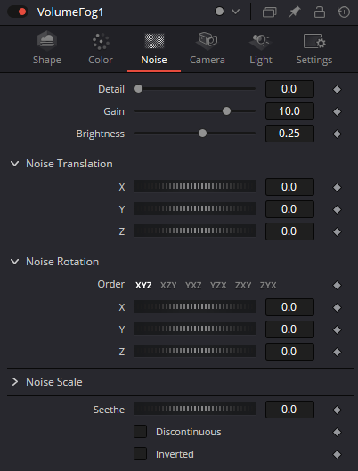The image size is (358, 471).
Task: Select YXZ rotation order
Action: [193, 285]
